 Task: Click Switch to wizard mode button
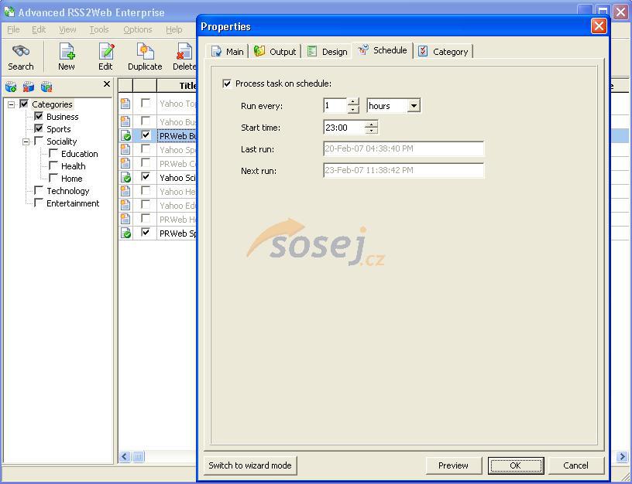click(250, 465)
